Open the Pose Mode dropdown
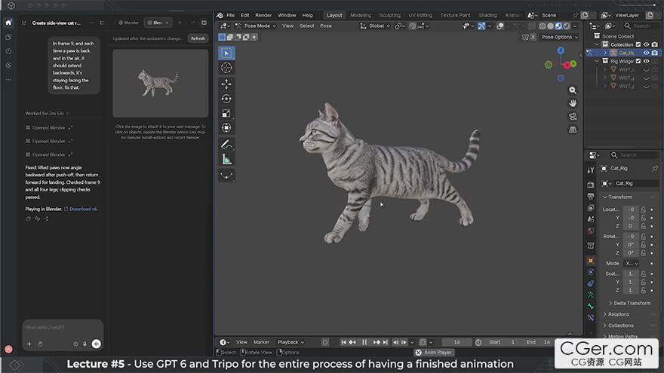The height and width of the screenshot is (373, 664). pyautogui.click(x=256, y=26)
